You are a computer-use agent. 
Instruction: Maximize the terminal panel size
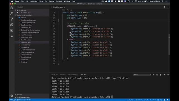164,75
